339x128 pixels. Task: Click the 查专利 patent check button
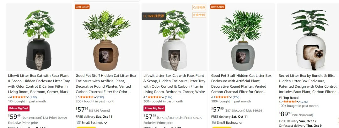[x=199, y=15]
